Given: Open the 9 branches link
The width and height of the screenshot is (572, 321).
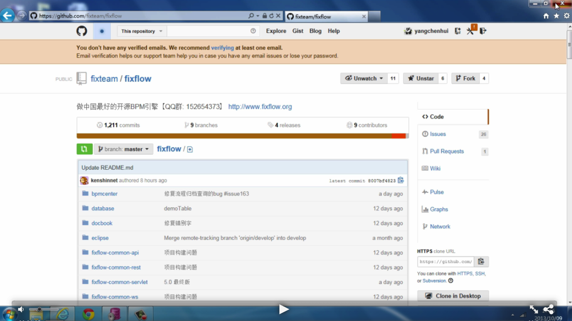Looking at the screenshot, I should (x=201, y=125).
